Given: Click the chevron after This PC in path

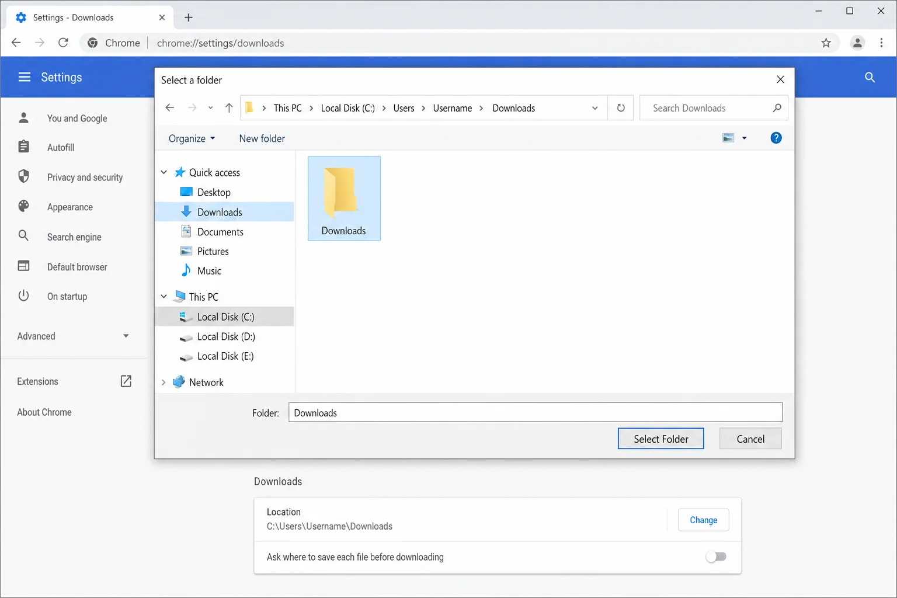Looking at the screenshot, I should click(x=311, y=108).
